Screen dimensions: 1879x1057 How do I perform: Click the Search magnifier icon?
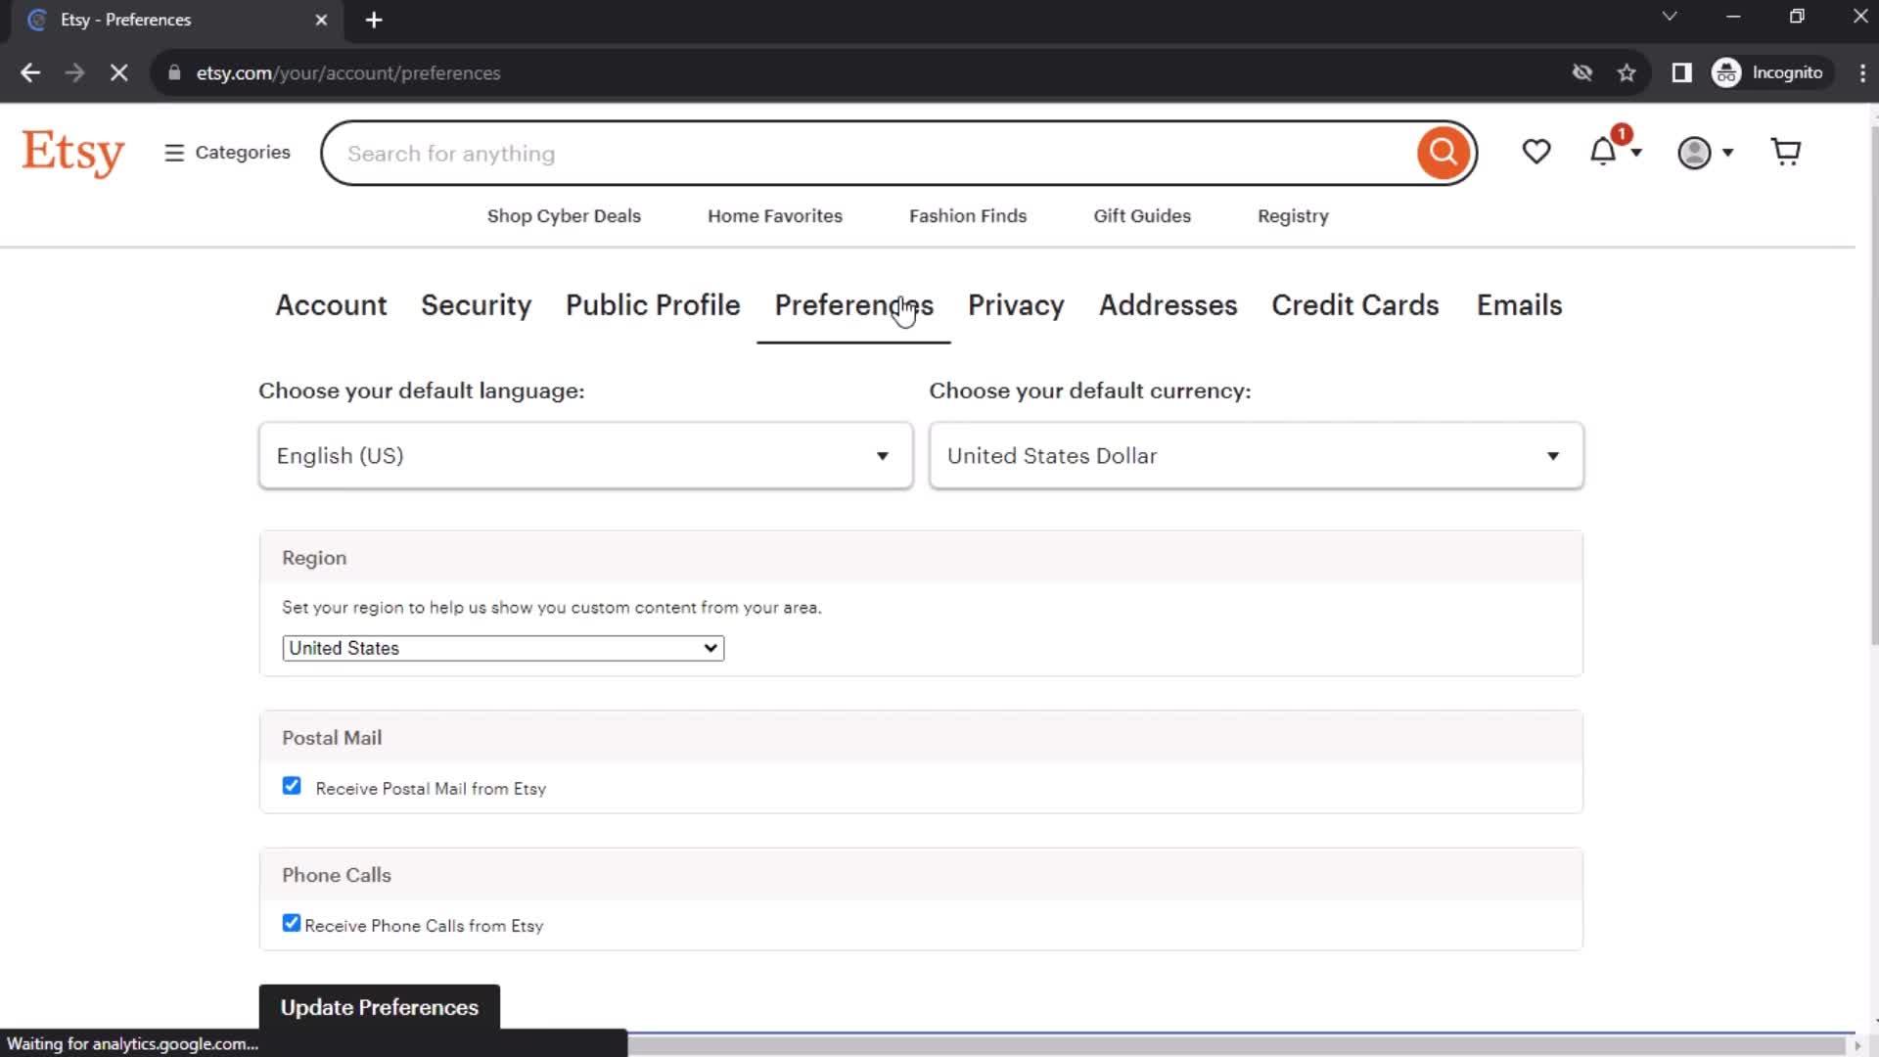pyautogui.click(x=1444, y=153)
